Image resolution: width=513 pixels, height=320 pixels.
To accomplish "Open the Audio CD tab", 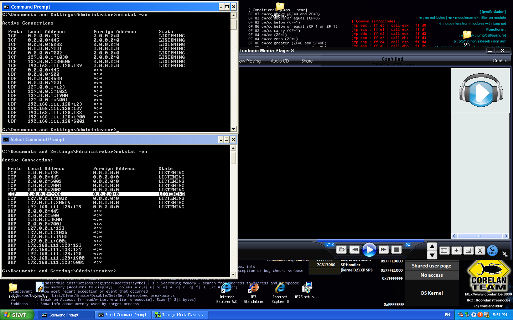I will [x=280, y=61].
